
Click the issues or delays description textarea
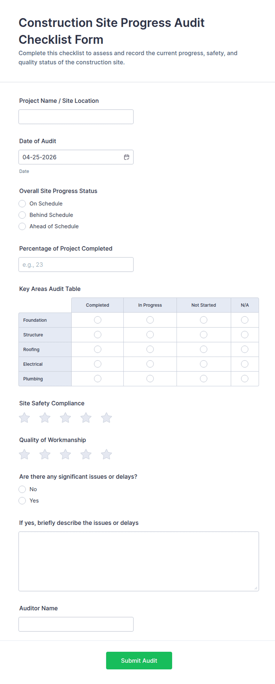click(x=139, y=561)
